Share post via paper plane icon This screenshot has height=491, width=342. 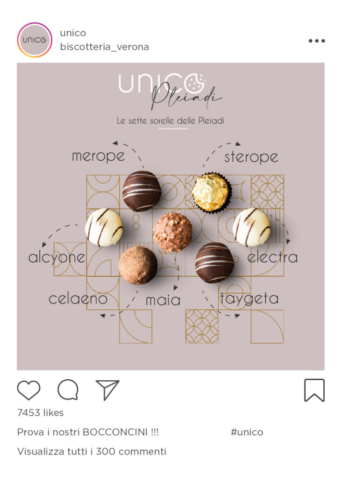point(107,390)
